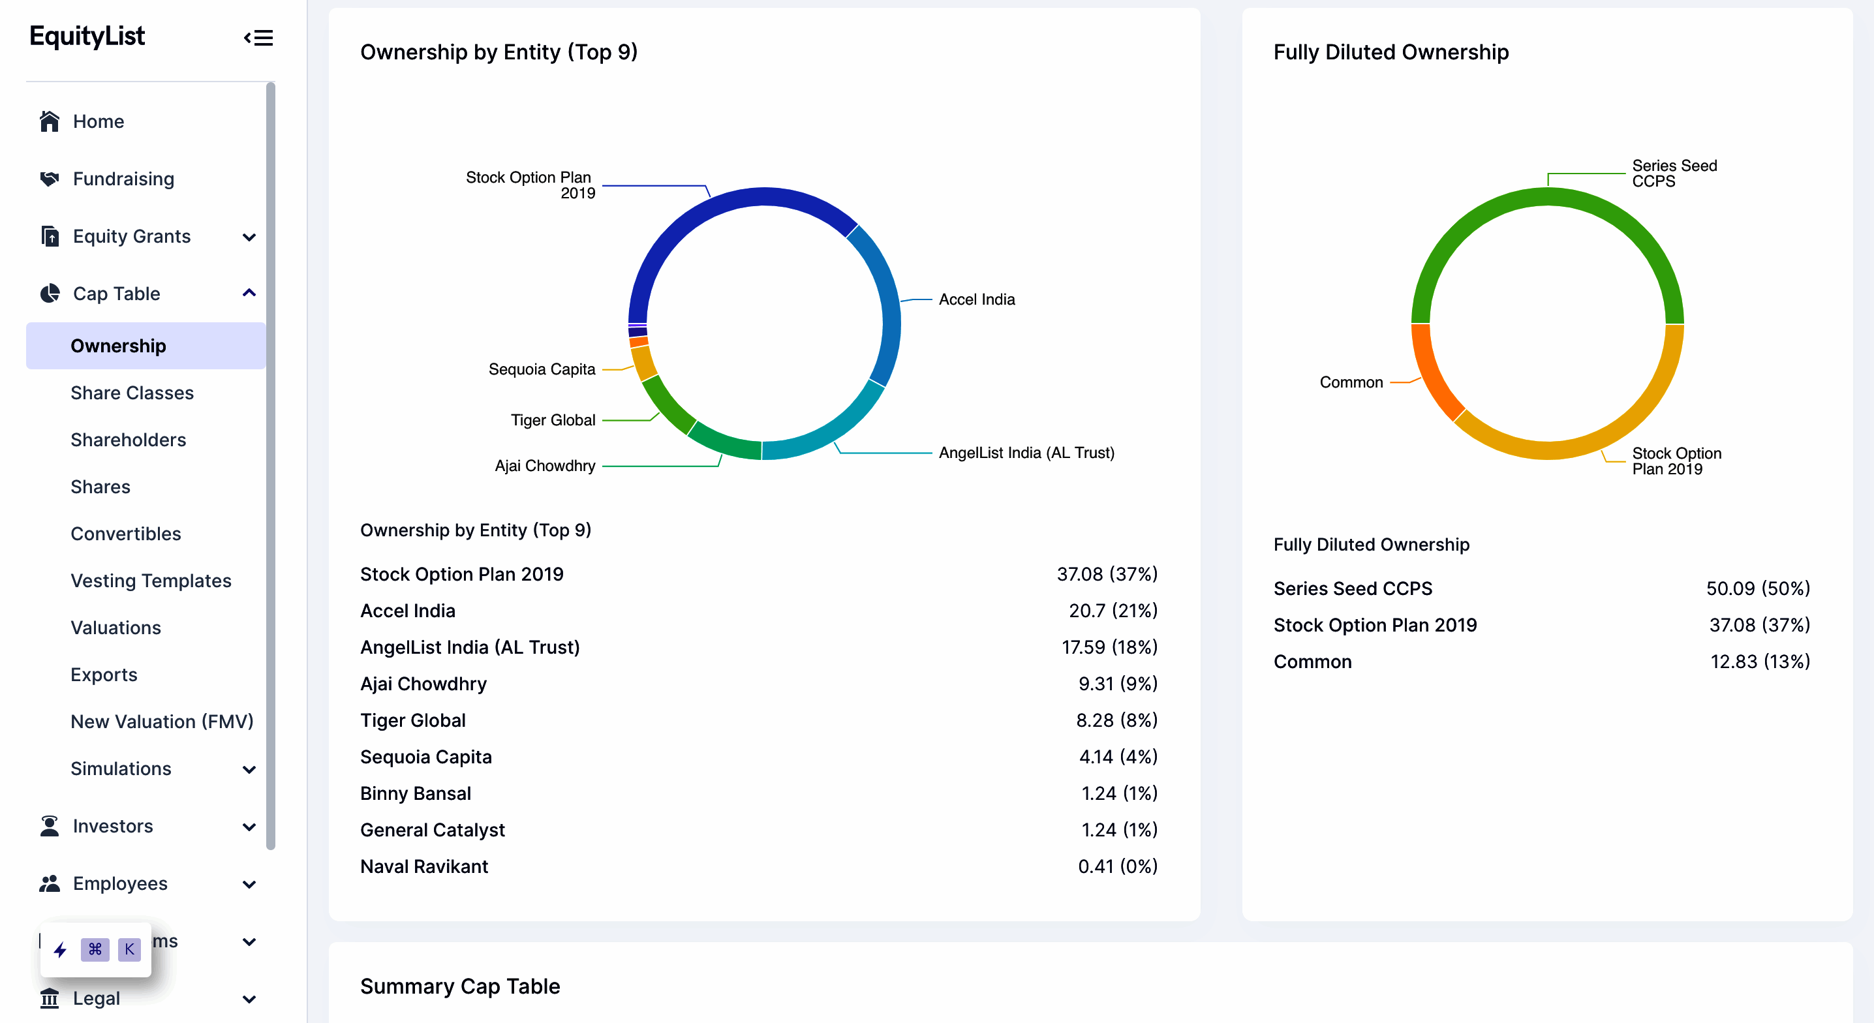Click the Employees people icon
This screenshot has height=1023, width=1874.
click(x=49, y=883)
